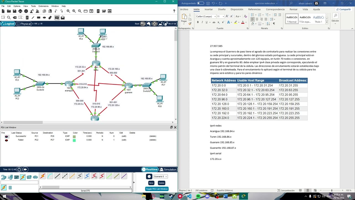The height and width of the screenshot is (200, 355).
Task: Create a new file in Packet Tracer
Action: [3, 11]
